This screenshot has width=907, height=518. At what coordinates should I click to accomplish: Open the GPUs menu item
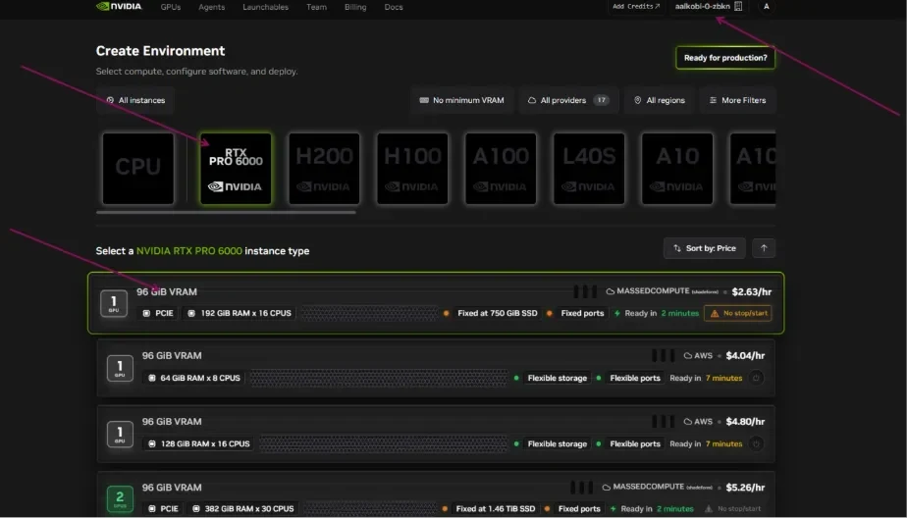tap(171, 7)
